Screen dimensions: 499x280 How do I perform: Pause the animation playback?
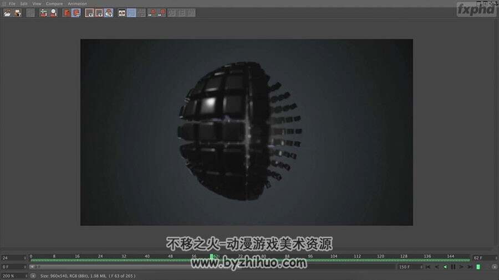(453, 267)
